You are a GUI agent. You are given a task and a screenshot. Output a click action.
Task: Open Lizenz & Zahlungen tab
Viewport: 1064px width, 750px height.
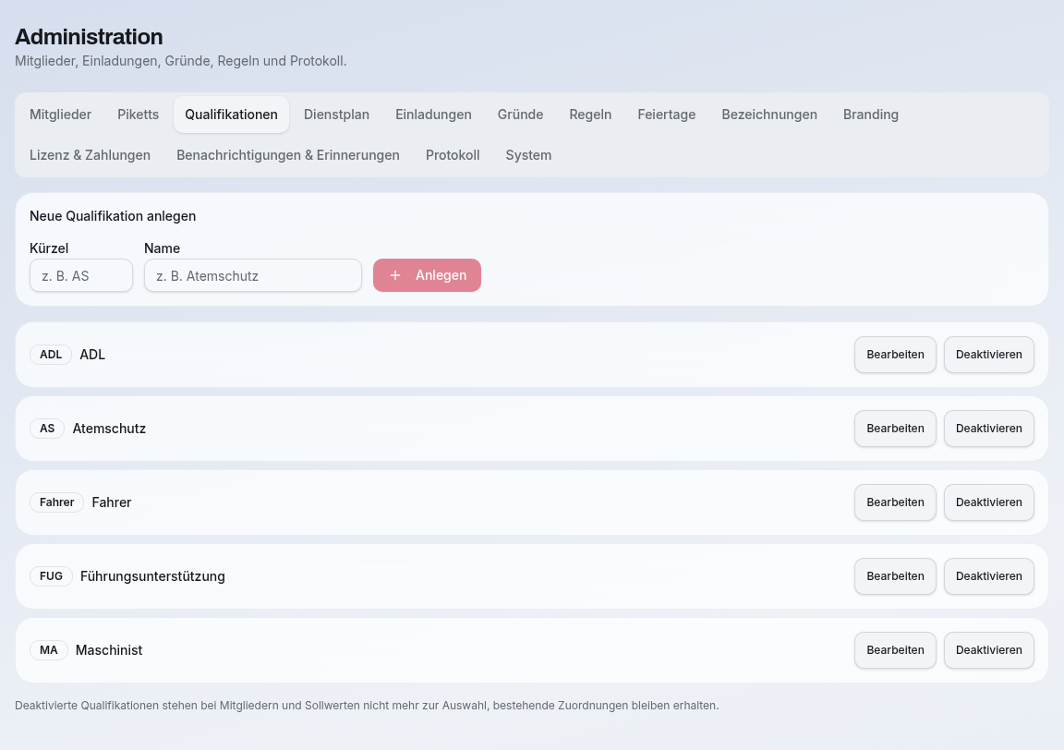click(x=91, y=155)
